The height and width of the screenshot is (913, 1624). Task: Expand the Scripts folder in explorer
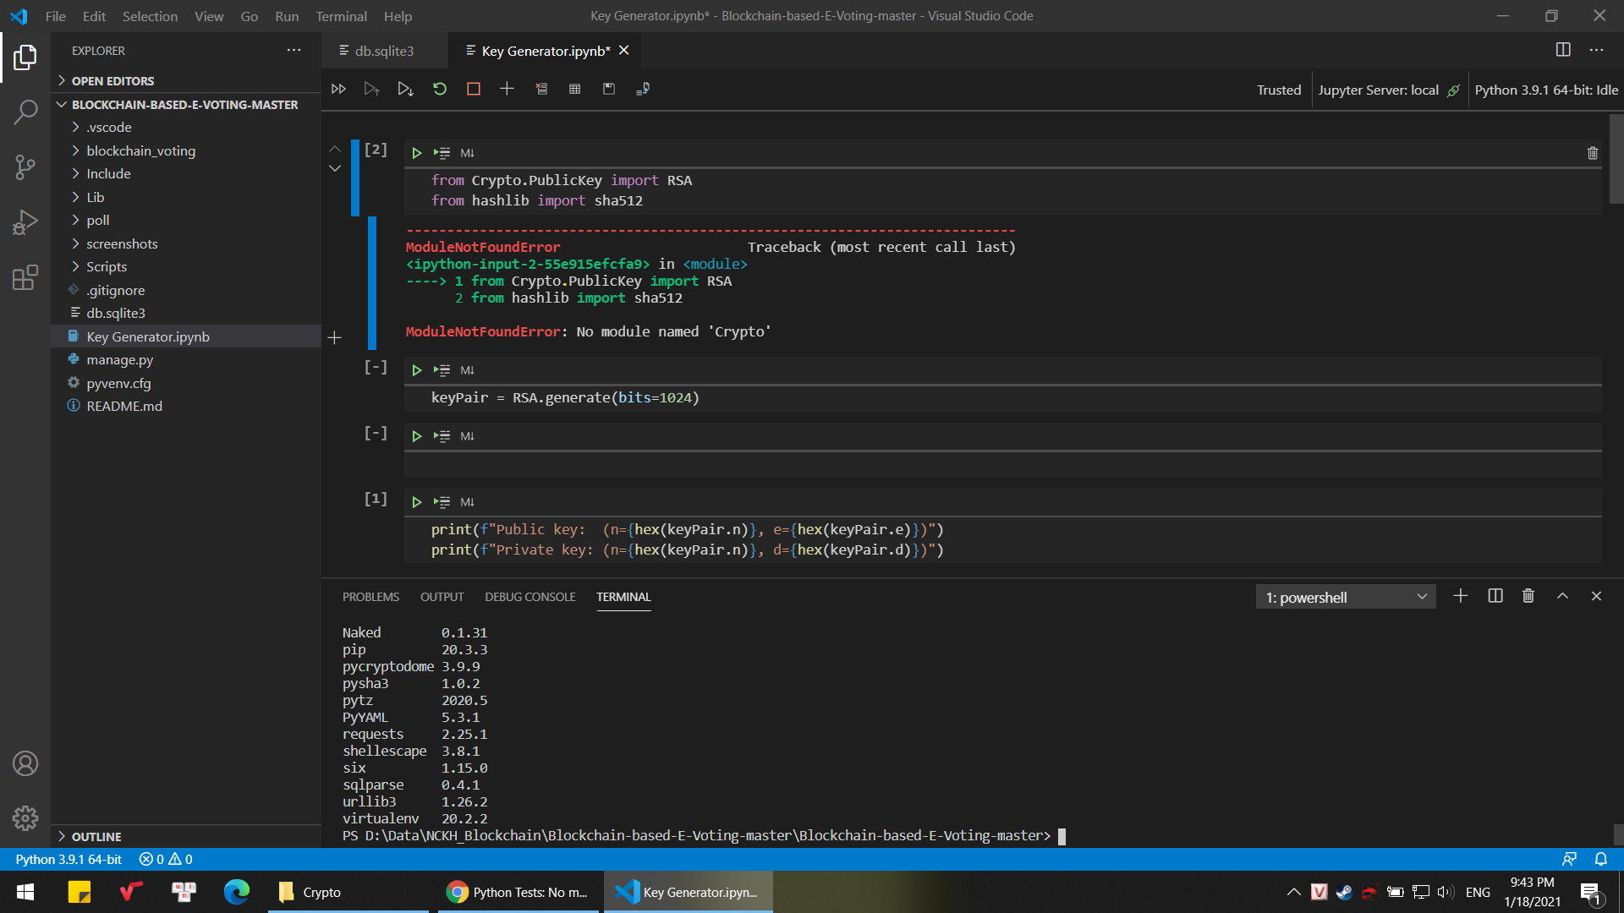pyautogui.click(x=108, y=266)
